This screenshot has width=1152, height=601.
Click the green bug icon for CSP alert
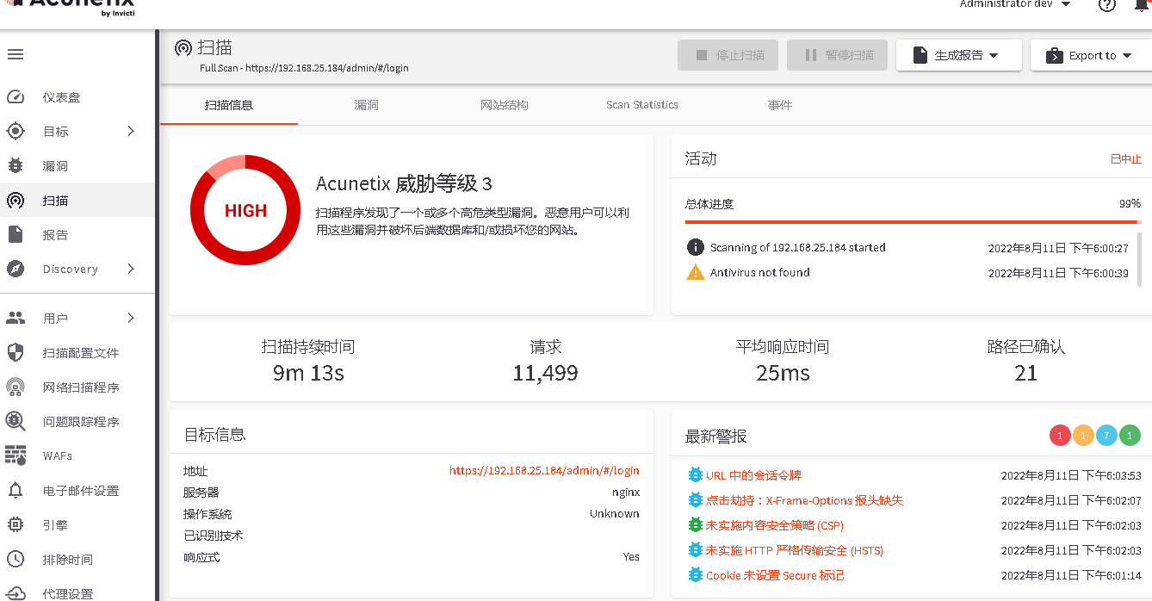[x=695, y=525]
